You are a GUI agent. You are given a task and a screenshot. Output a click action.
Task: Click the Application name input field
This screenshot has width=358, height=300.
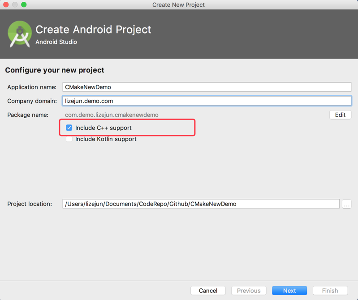pos(207,87)
